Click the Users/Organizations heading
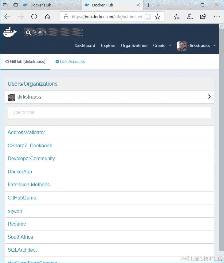The image size is (224, 263). [x=33, y=84]
